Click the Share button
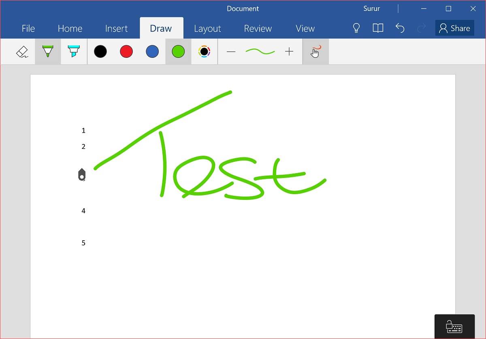Viewport: 486px width, 339px height. (454, 28)
